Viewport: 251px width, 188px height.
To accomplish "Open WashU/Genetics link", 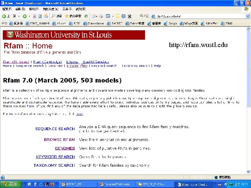I will 96,62.
